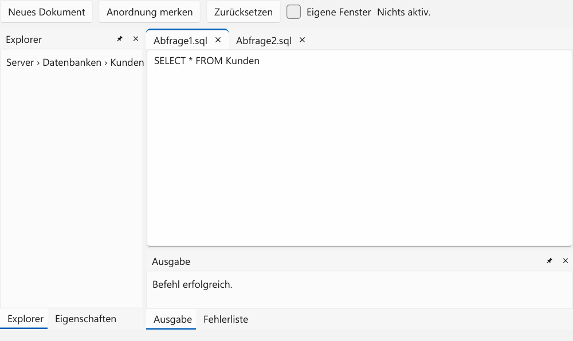Click the Anordnung merken button
This screenshot has width=573, height=341.
pos(150,12)
